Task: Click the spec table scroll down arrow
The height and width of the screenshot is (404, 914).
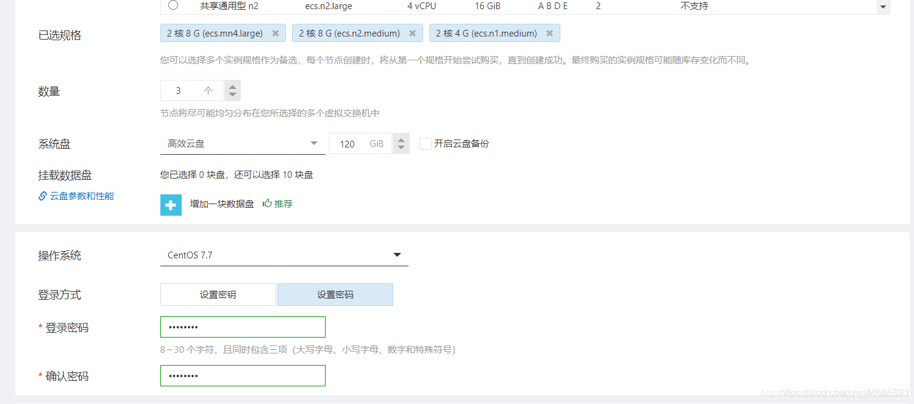Action: tap(883, 7)
